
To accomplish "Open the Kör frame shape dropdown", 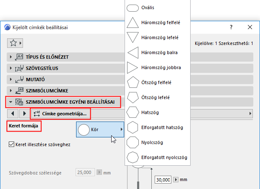I will tap(100, 130).
